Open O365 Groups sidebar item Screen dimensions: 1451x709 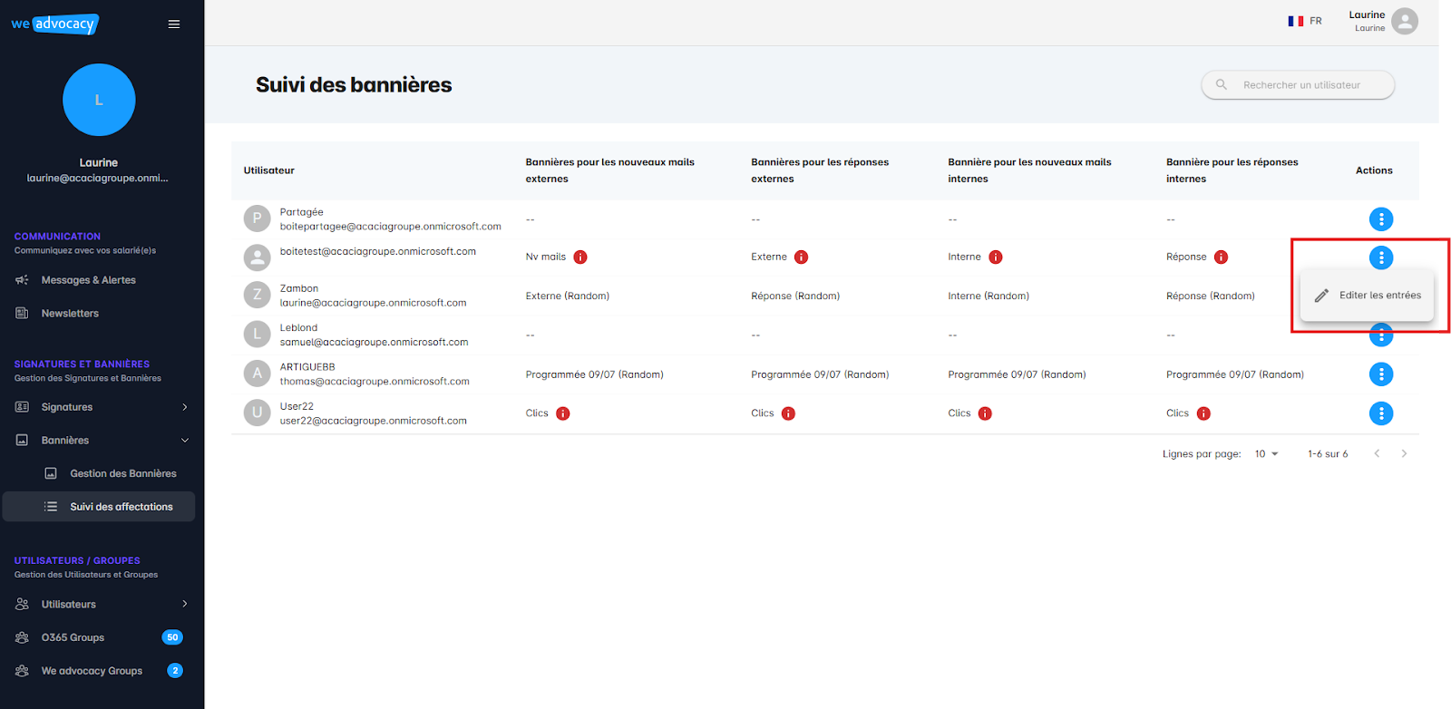click(99, 637)
